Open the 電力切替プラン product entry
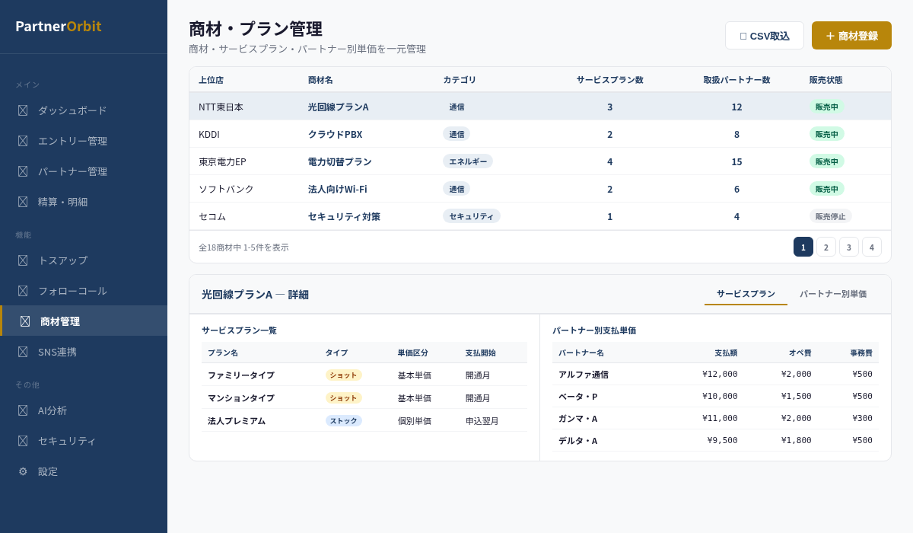 pyautogui.click(x=339, y=161)
